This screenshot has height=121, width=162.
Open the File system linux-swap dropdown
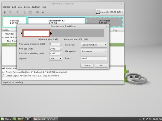point(94,51)
